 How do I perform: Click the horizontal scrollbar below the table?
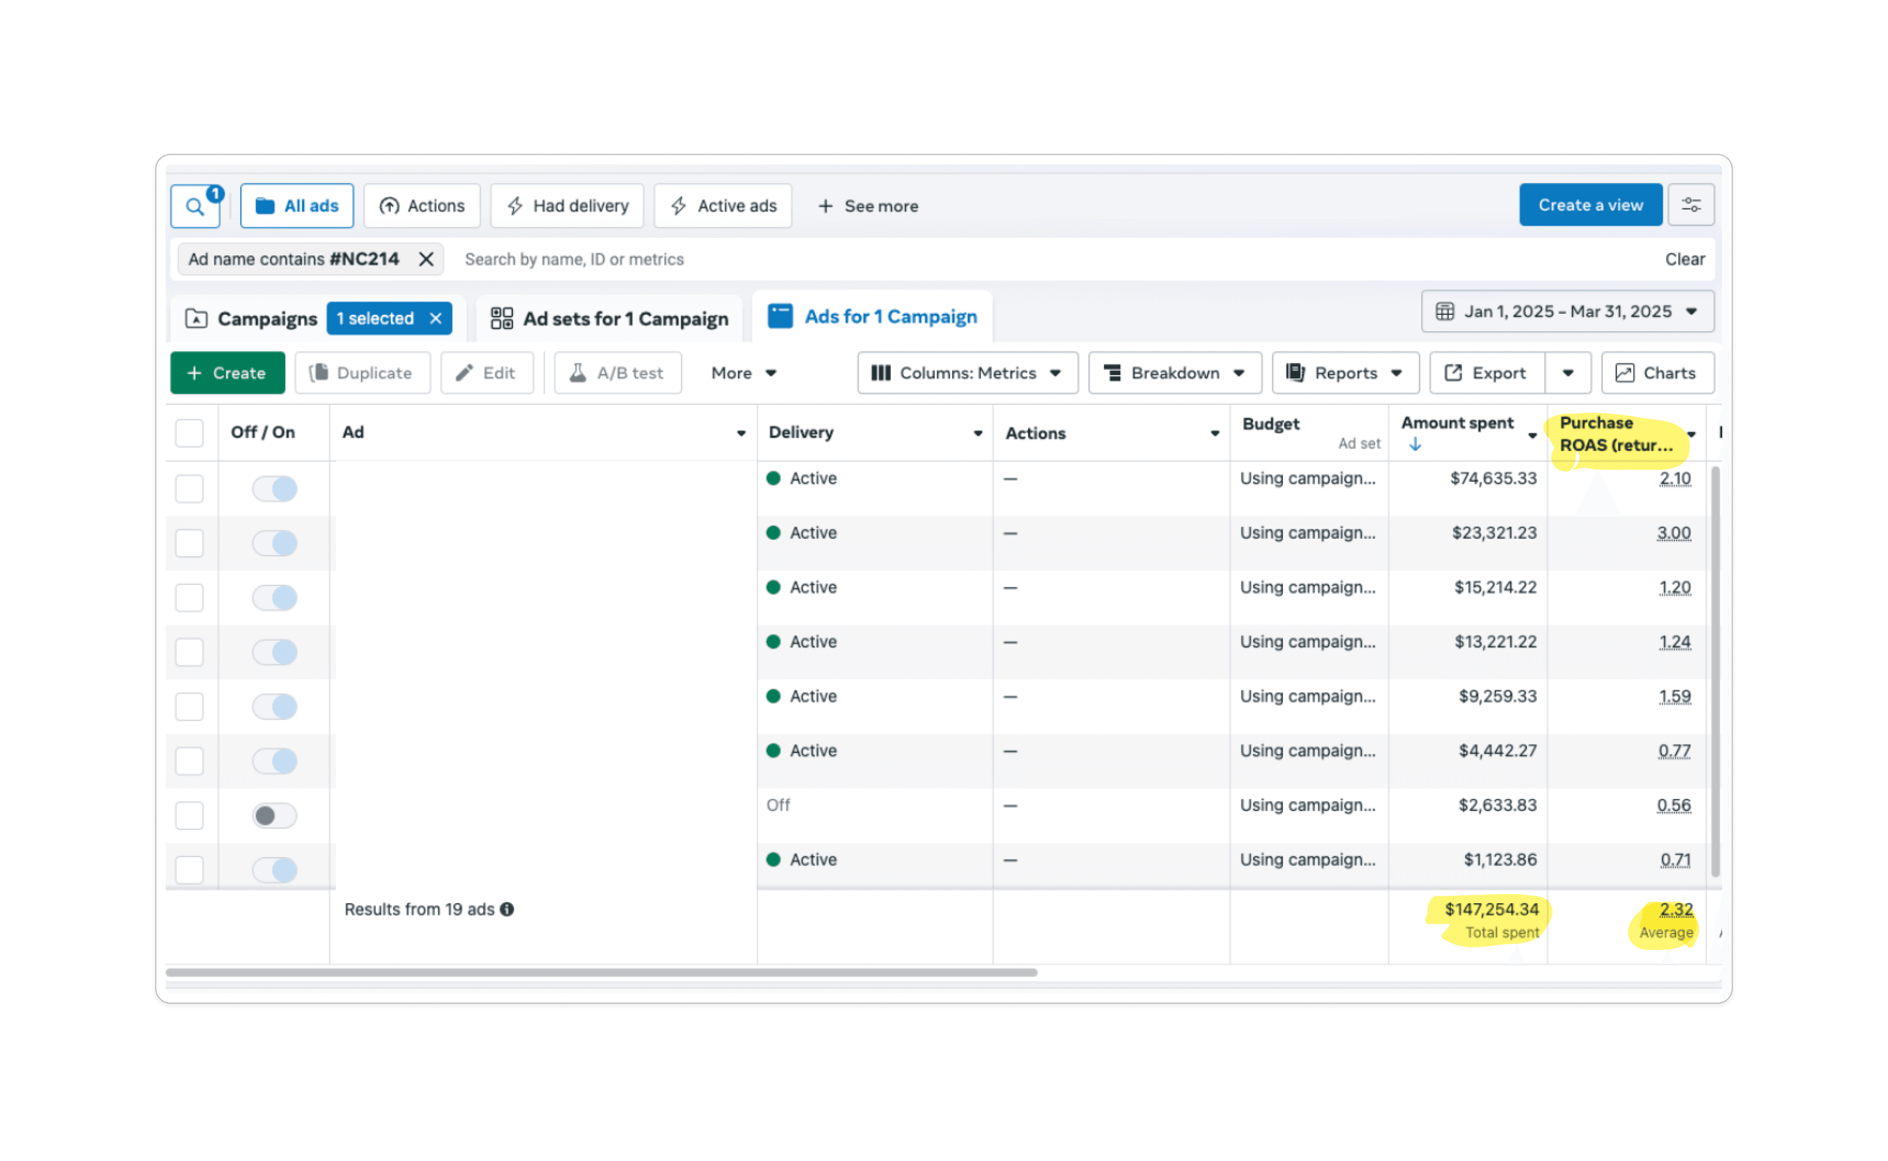coord(602,972)
